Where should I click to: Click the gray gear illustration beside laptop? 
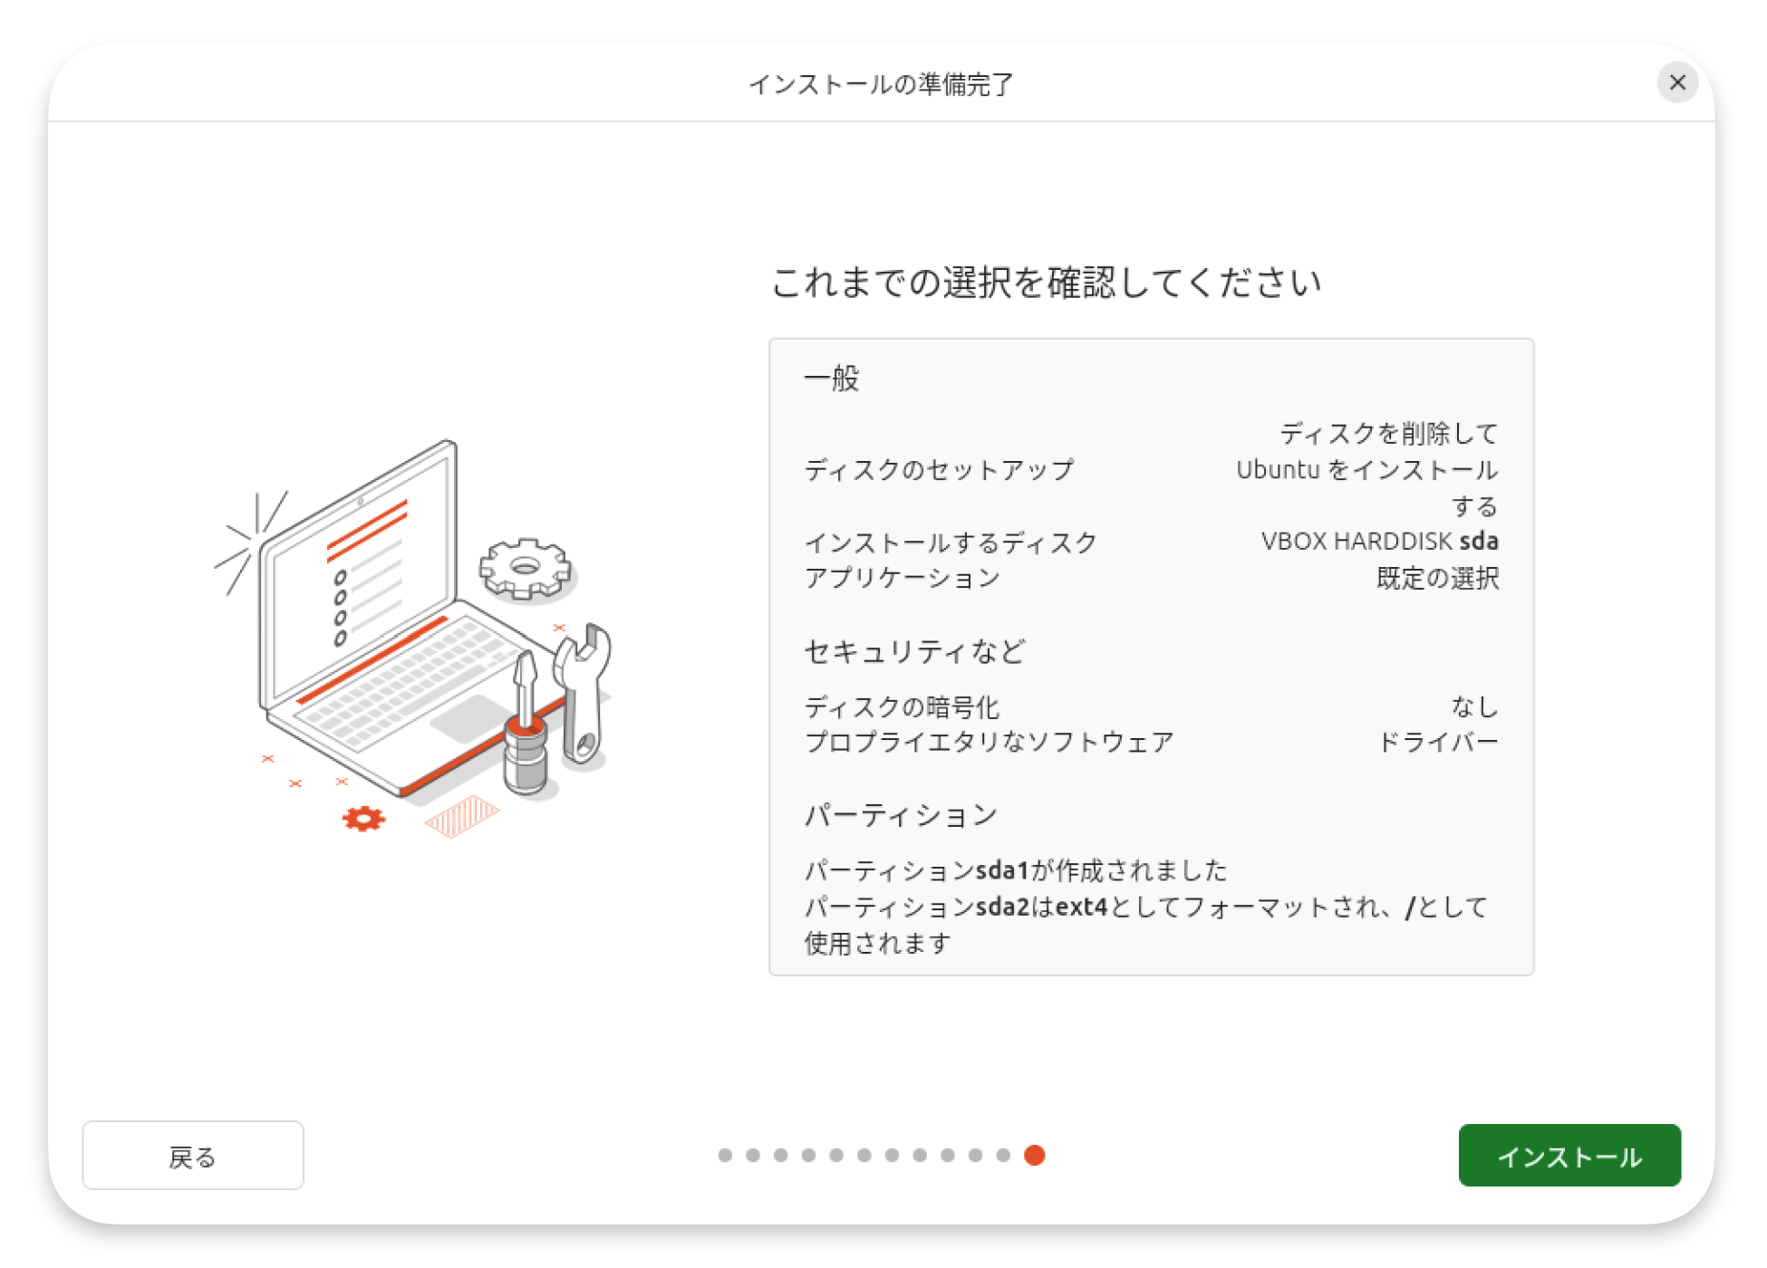tap(525, 569)
